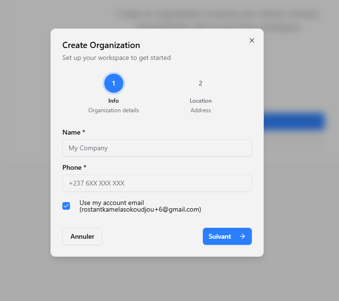Click the 'Set up your workspace' subtitle
Viewport: 339px width, 301px height.
116,58
